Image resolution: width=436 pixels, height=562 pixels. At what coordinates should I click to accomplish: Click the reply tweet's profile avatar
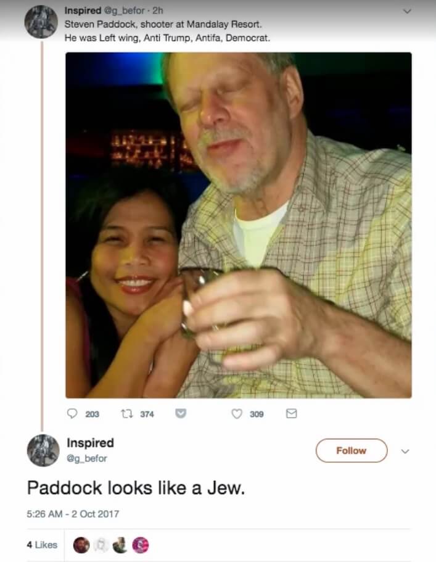coord(43,450)
